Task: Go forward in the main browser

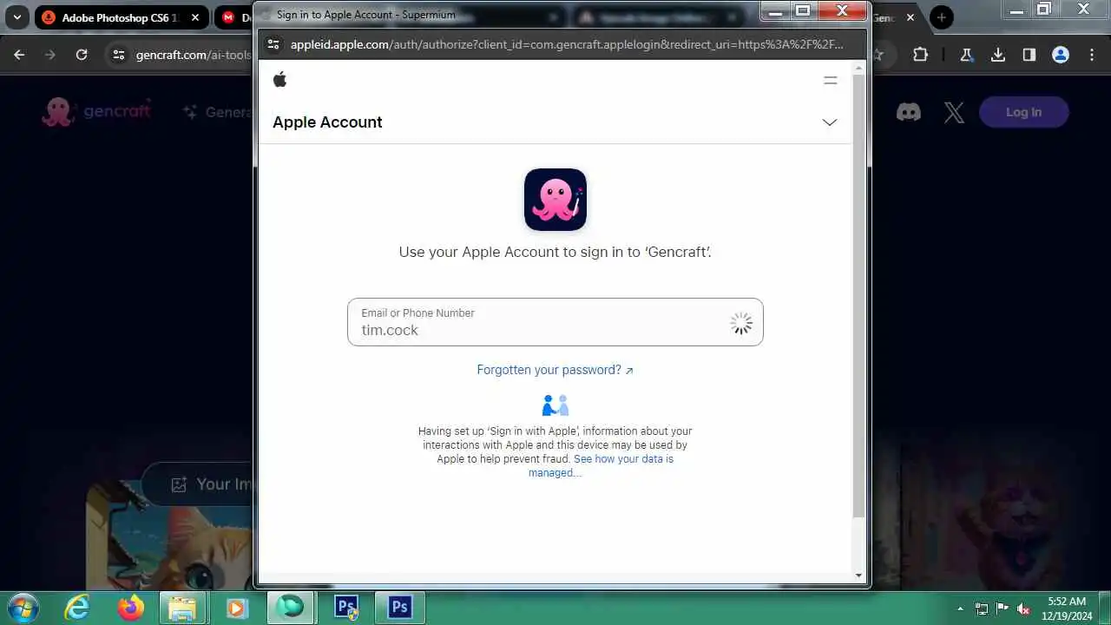Action: 50,55
